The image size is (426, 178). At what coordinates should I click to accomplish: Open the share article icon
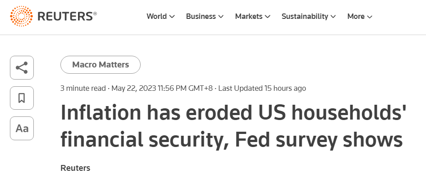[22, 68]
